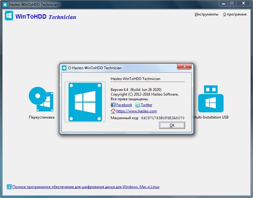
Task: Click the About dialog title bar icon
Action: pyautogui.click(x=64, y=68)
